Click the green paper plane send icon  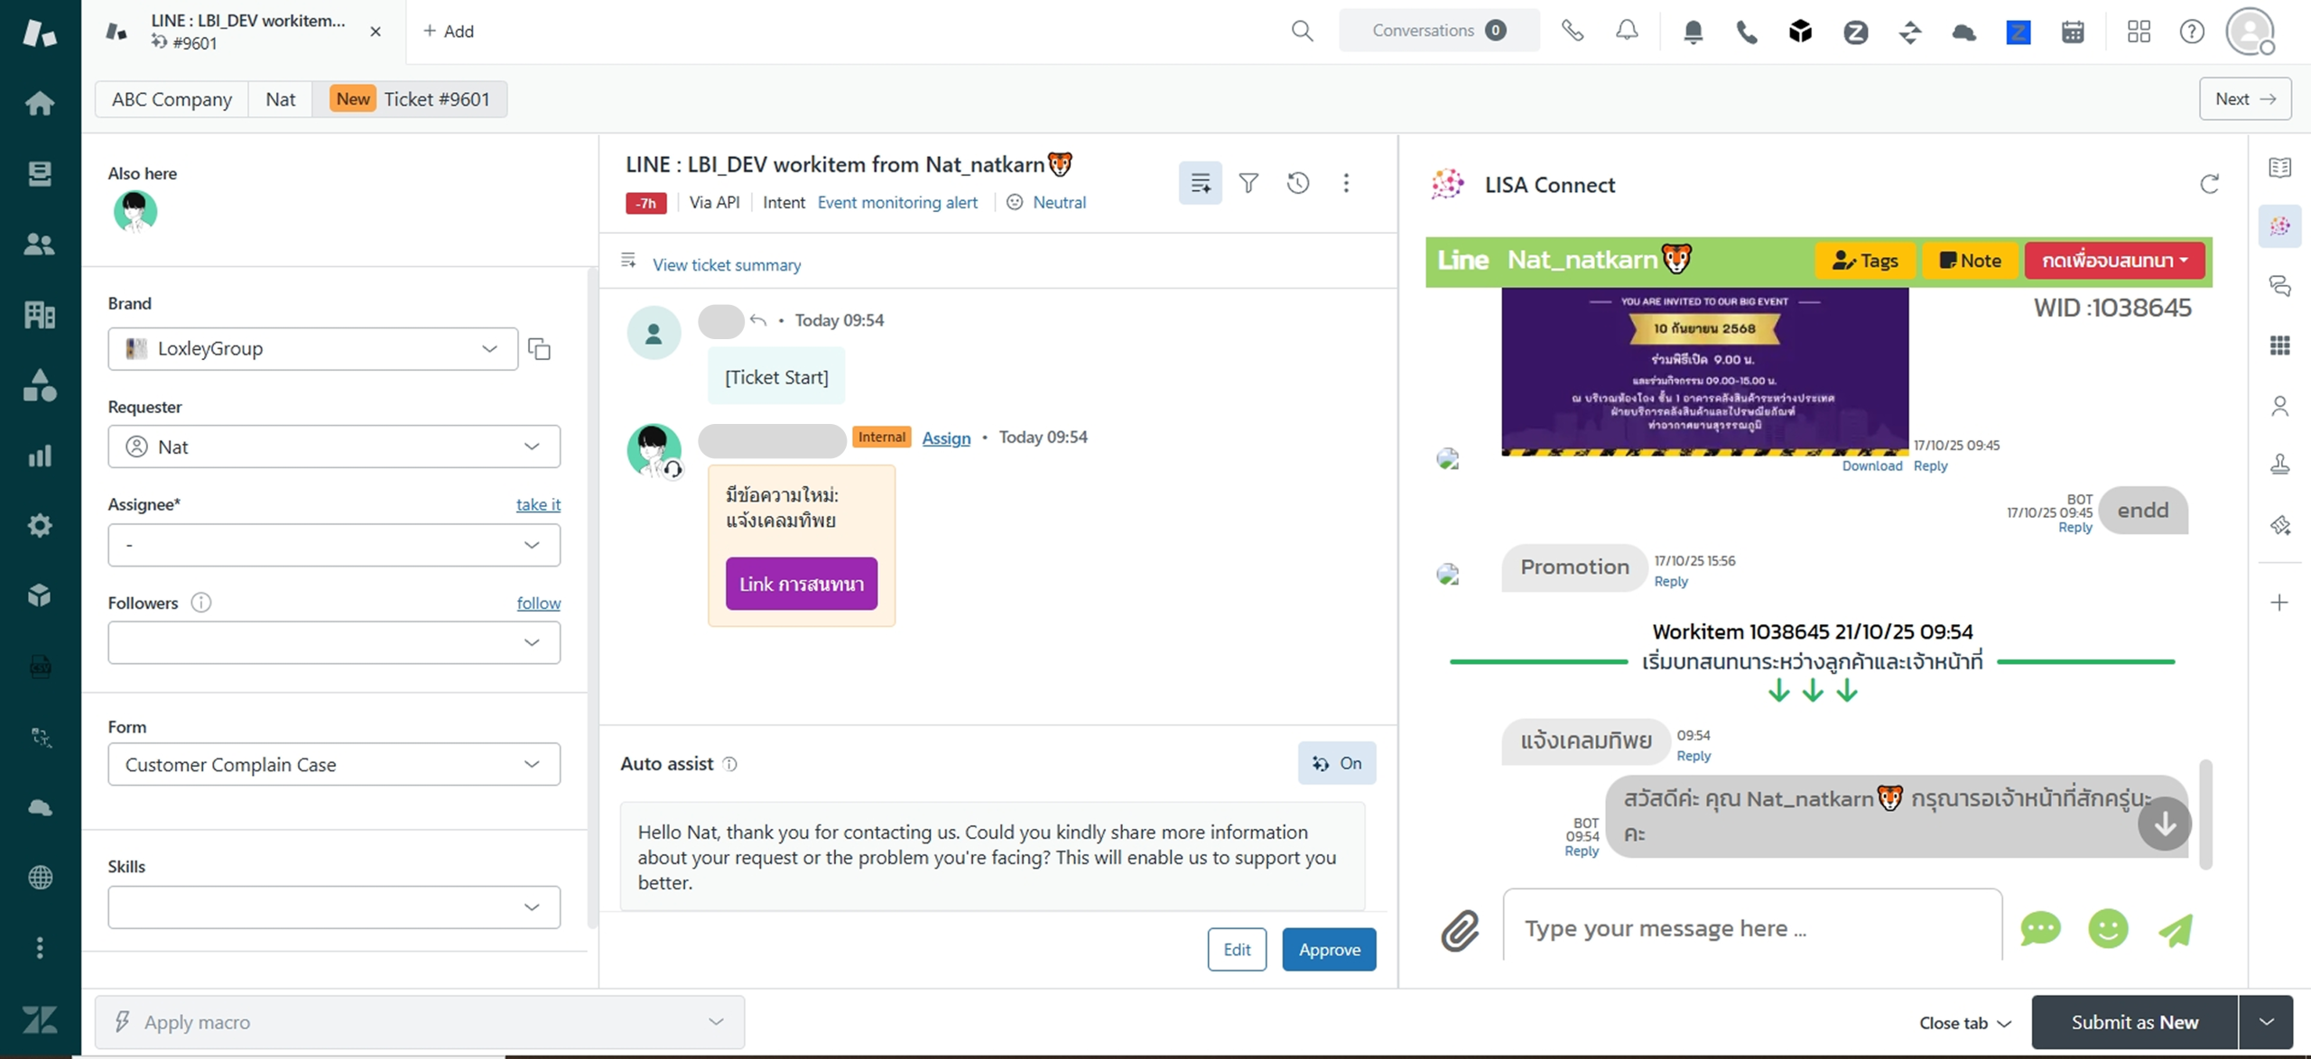[x=2176, y=929]
